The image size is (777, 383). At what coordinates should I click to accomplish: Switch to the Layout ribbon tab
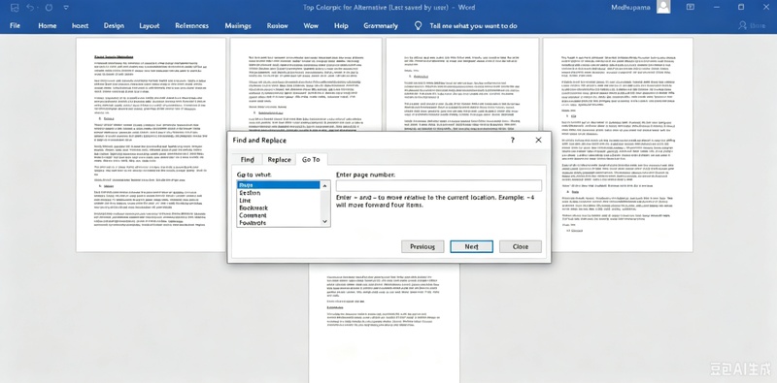[150, 26]
